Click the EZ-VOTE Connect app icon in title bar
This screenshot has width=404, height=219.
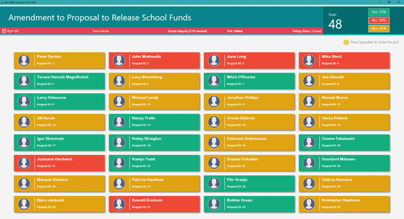(2, 2)
